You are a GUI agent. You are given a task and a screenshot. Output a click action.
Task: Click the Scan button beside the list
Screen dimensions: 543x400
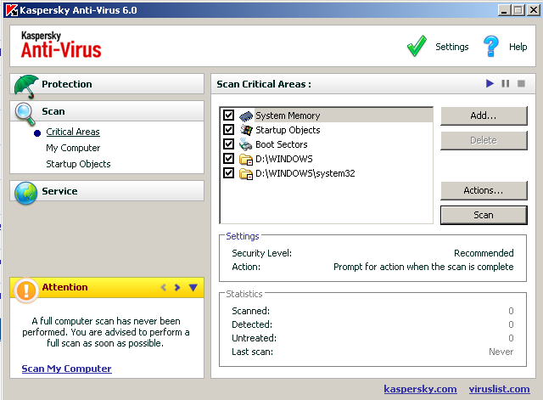(484, 215)
